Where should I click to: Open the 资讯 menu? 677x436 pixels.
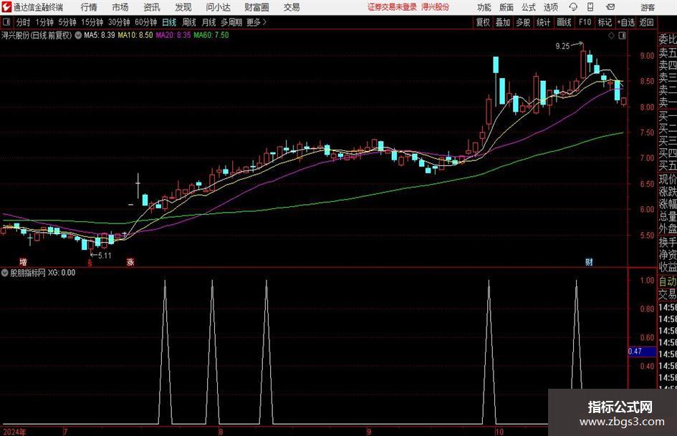pyautogui.click(x=152, y=7)
